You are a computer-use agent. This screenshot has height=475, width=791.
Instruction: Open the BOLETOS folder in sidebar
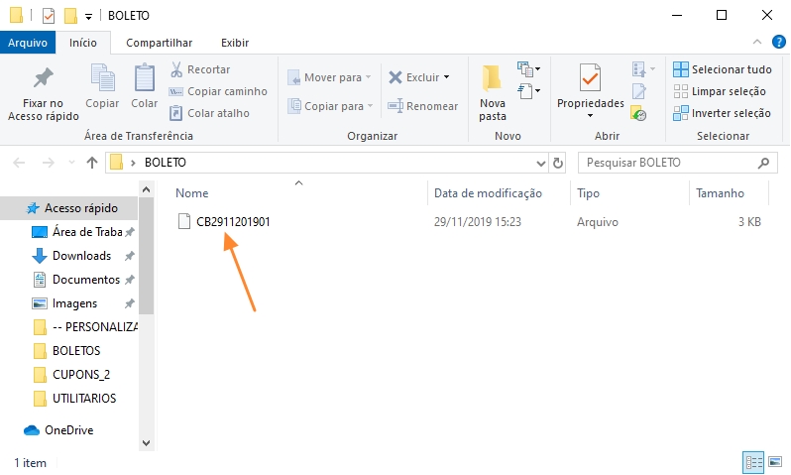pyautogui.click(x=76, y=350)
